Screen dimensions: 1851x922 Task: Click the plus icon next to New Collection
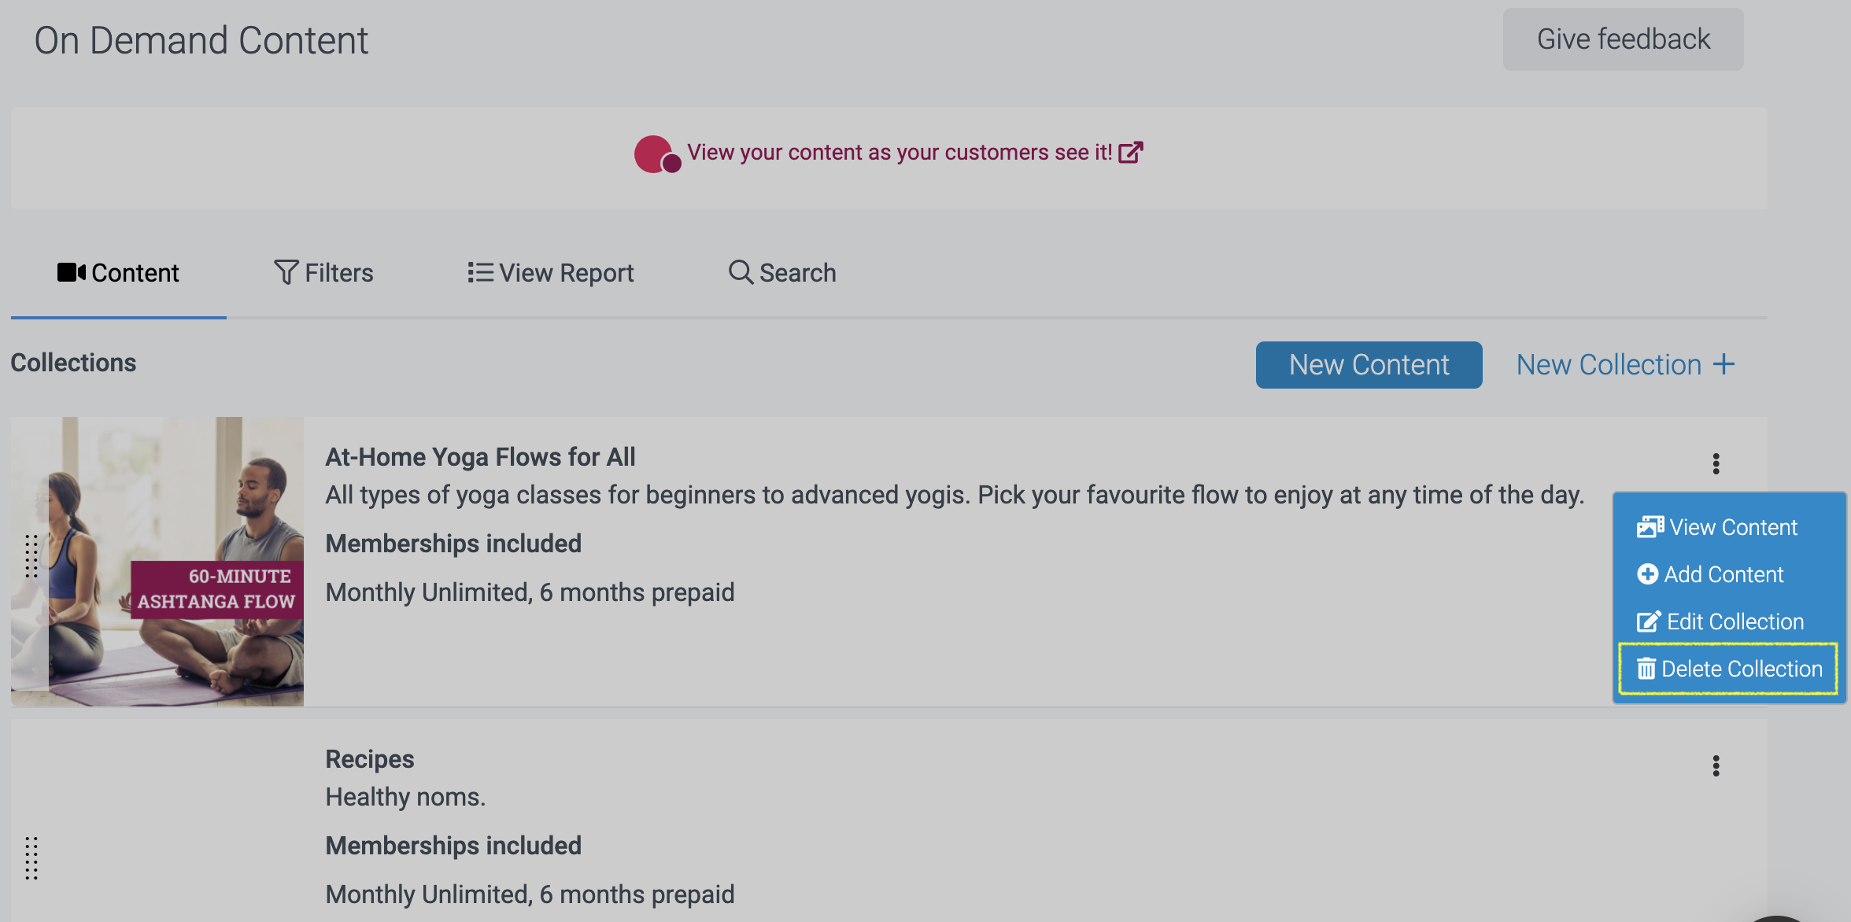point(1724,364)
